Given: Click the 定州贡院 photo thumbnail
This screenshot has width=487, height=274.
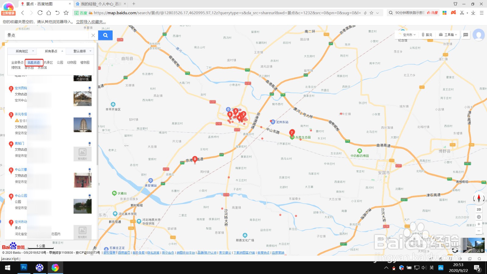Looking at the screenshot, I should tap(82, 99).
